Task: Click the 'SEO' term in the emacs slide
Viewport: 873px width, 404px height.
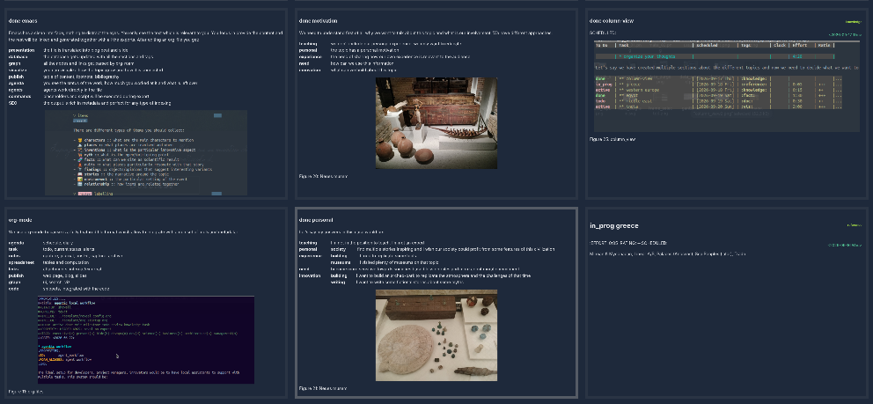Action: pos(13,103)
